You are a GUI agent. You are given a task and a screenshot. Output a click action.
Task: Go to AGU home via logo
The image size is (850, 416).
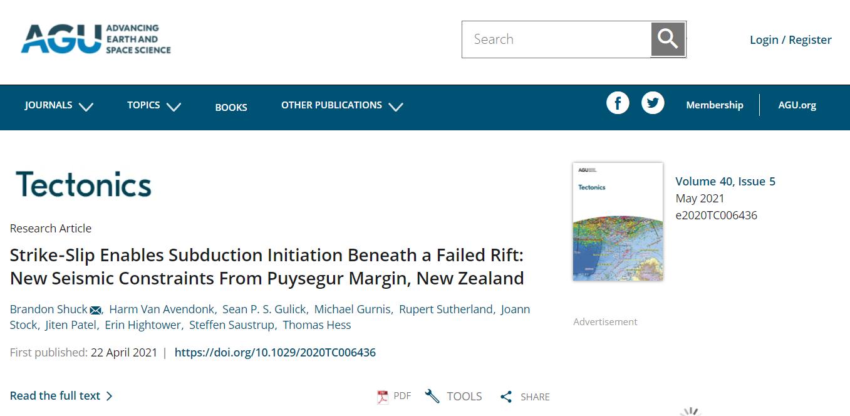coord(96,39)
